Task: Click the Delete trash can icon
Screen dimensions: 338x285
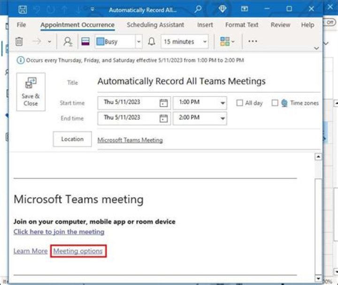Action: 19,41
